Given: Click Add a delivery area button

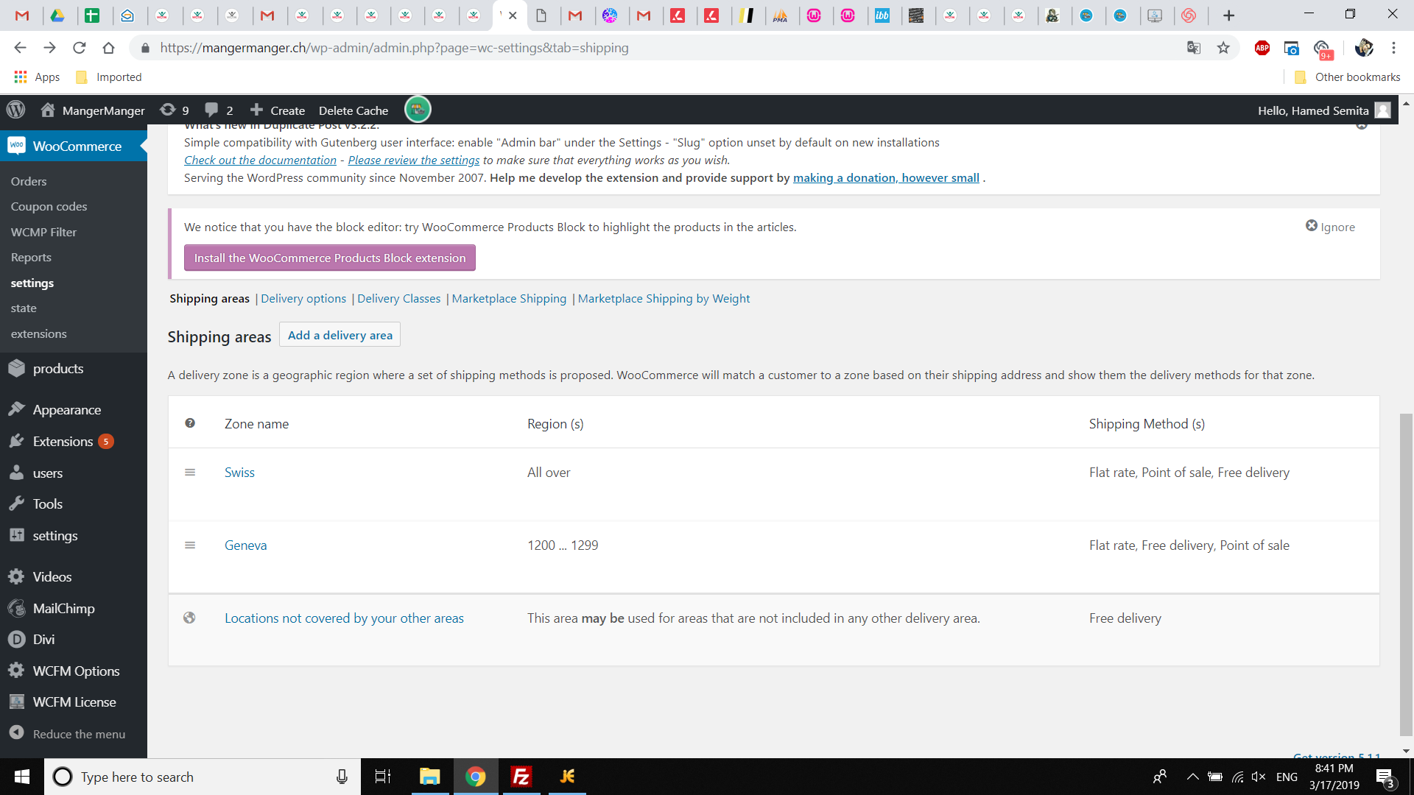Looking at the screenshot, I should (340, 335).
